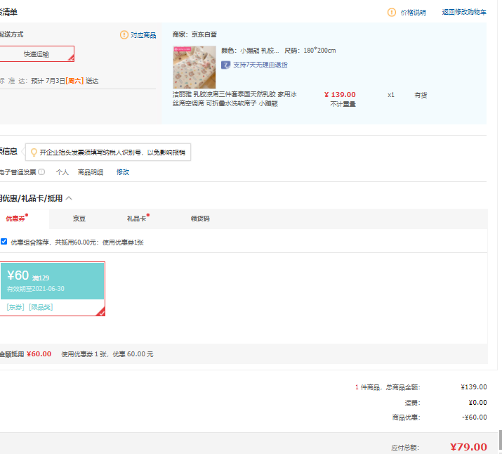
Task: Click the 商家: 京东自营 merchant label
Action: (194, 34)
